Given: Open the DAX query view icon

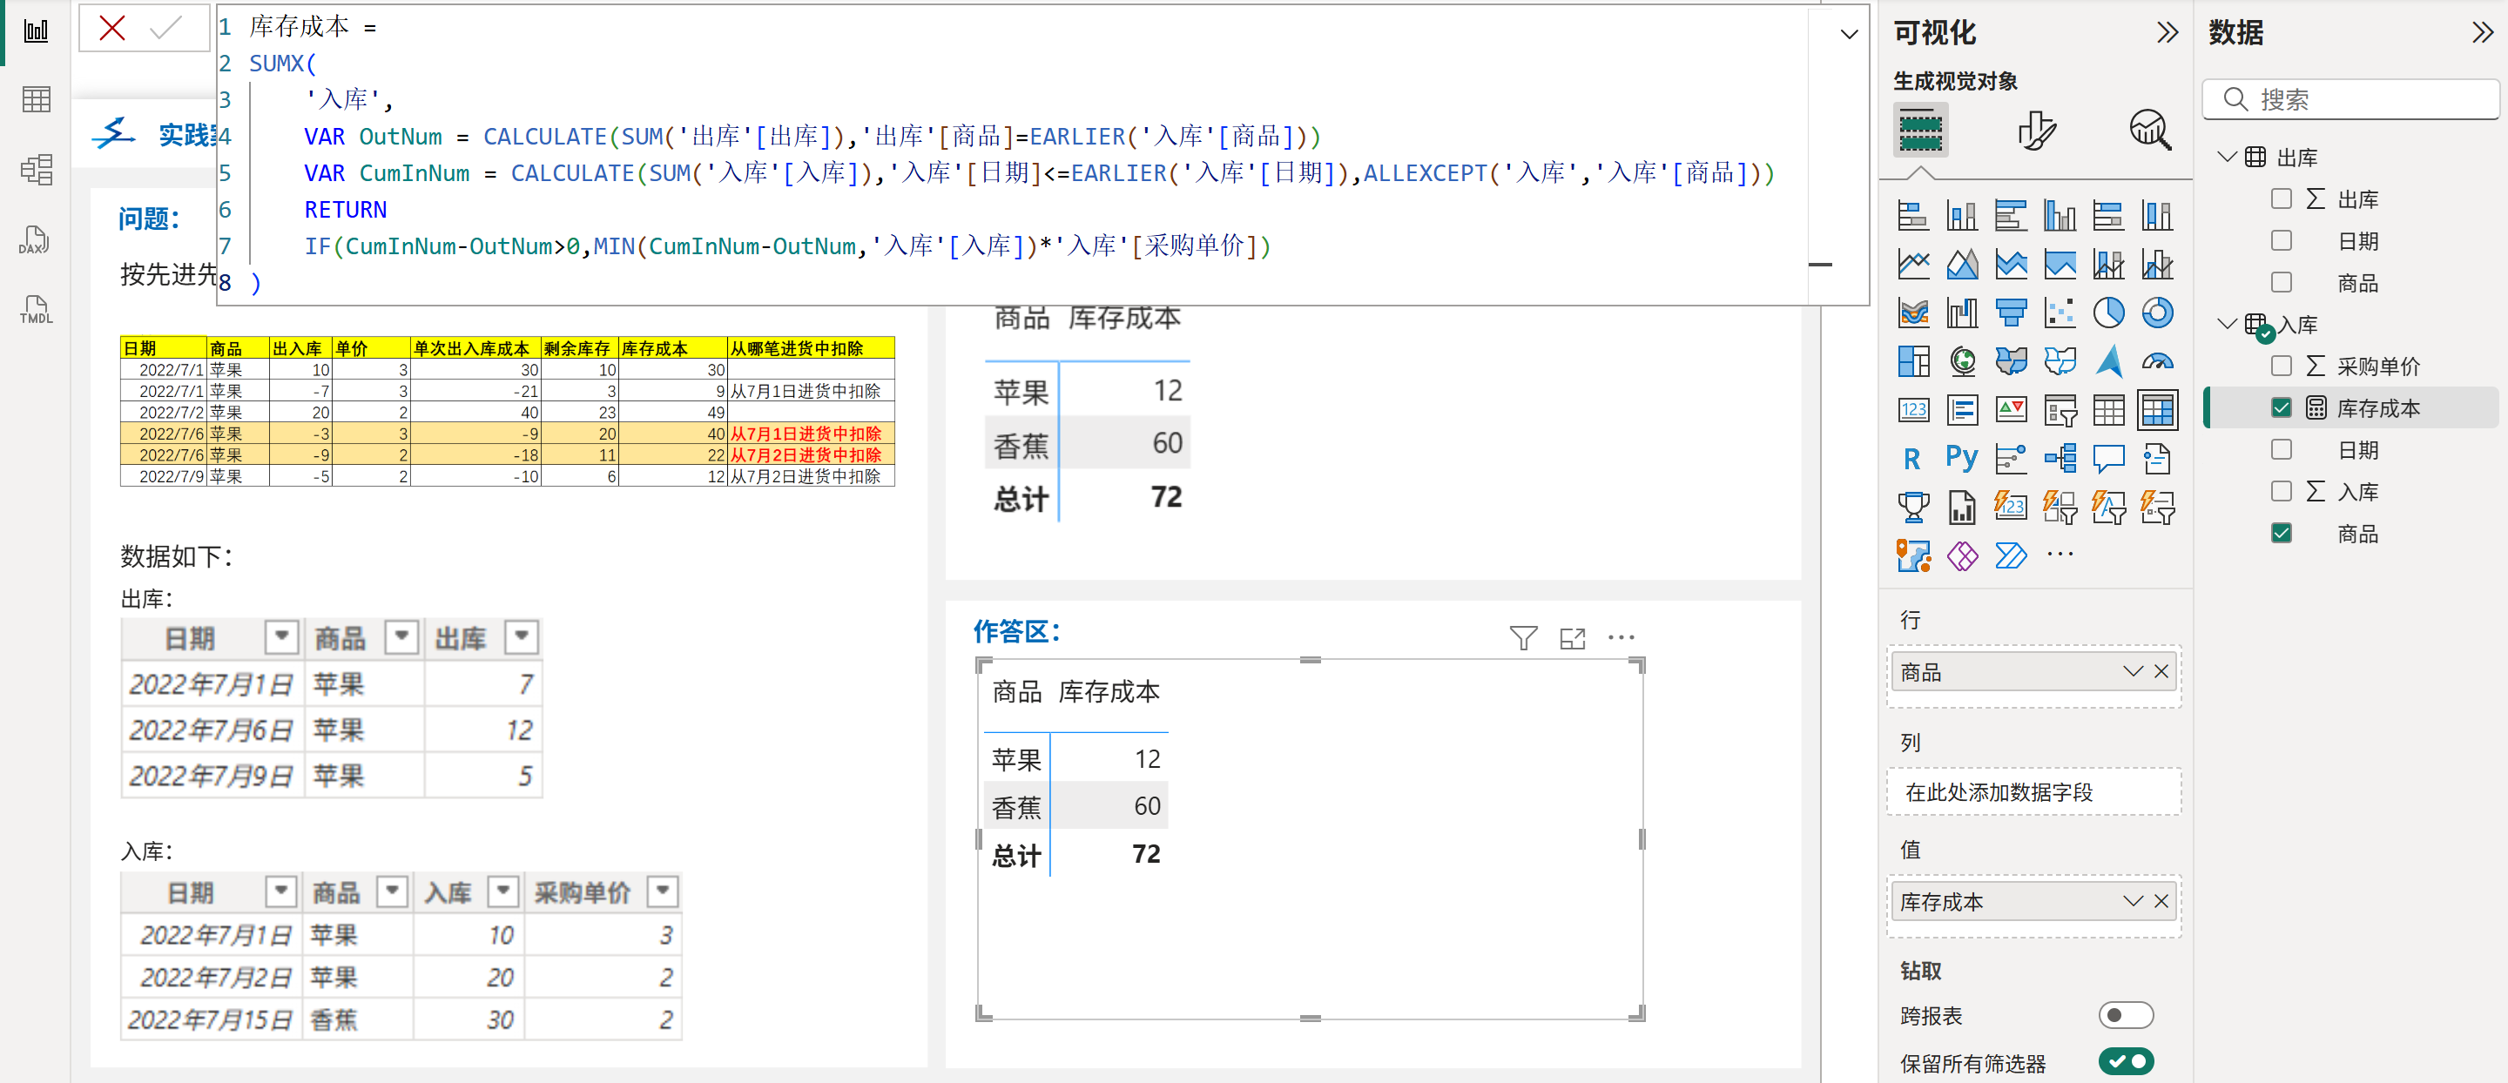Looking at the screenshot, I should coord(35,239).
